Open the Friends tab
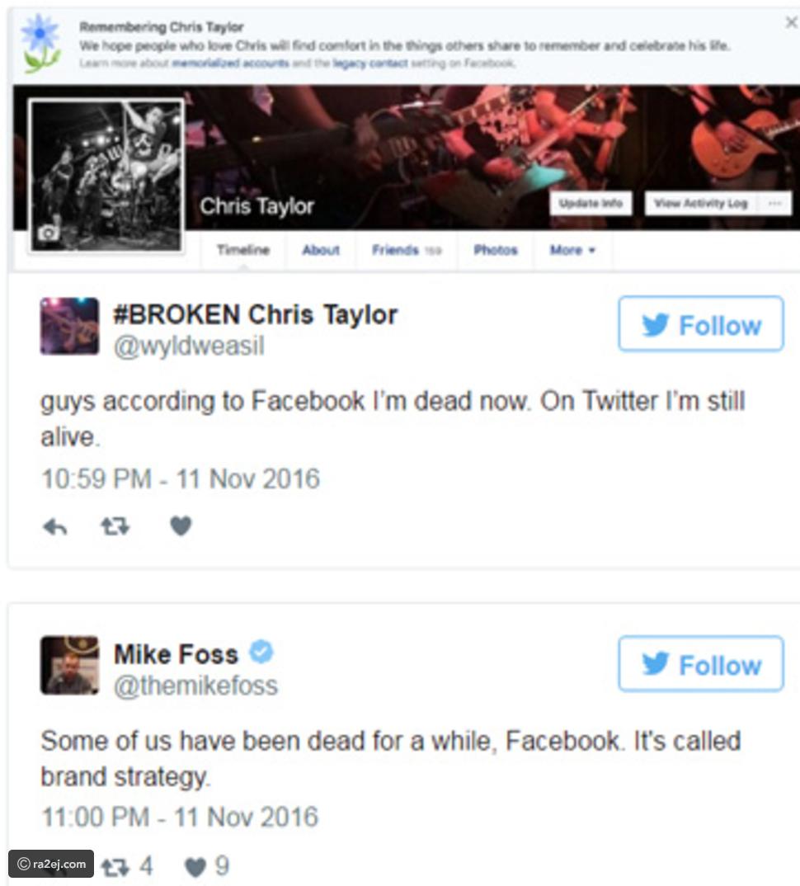Viewport: 800px width, 886px height. (407, 250)
